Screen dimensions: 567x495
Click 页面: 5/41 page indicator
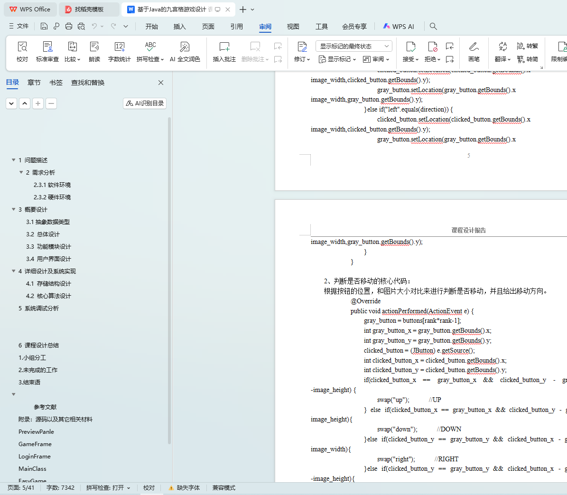pos(21,488)
